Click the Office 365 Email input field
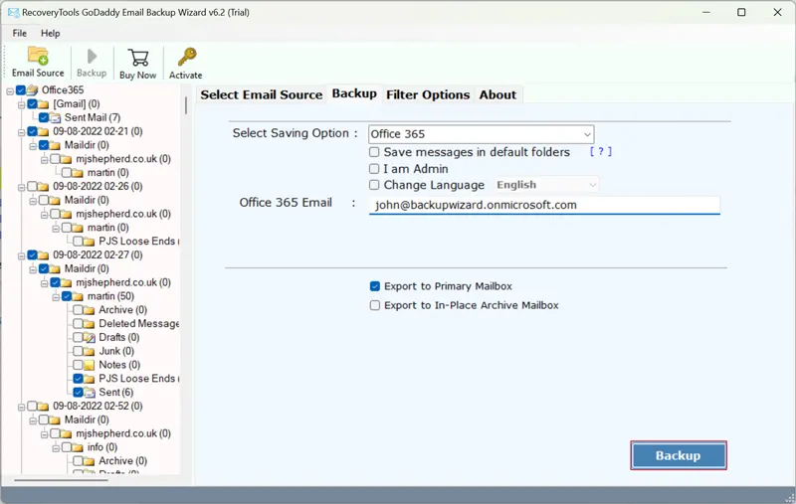Screen dimensions: 796x504 [x=543, y=205]
